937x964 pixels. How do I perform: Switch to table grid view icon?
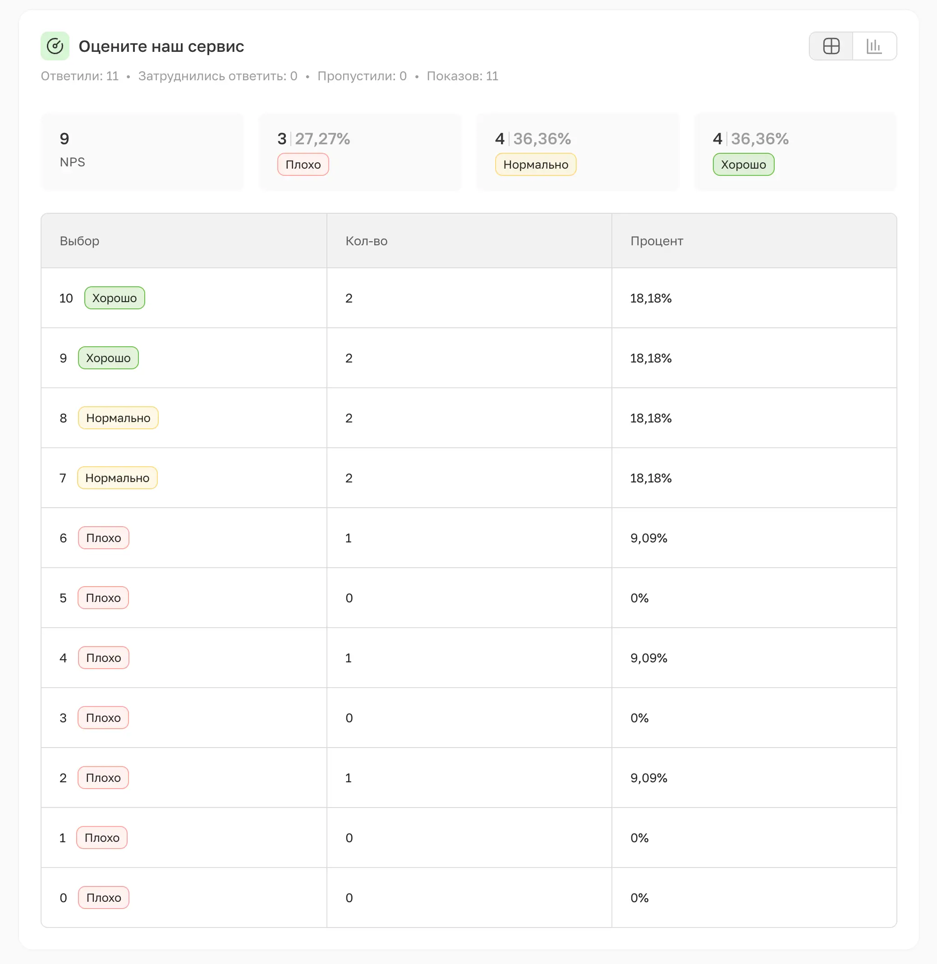pos(831,46)
